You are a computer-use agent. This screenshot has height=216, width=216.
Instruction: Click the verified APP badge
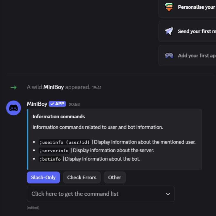tap(57, 104)
